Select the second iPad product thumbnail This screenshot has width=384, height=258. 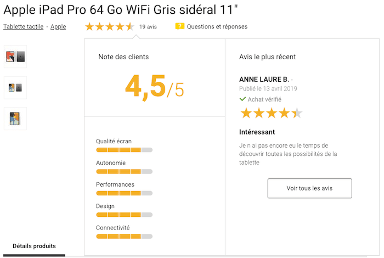click(15, 88)
